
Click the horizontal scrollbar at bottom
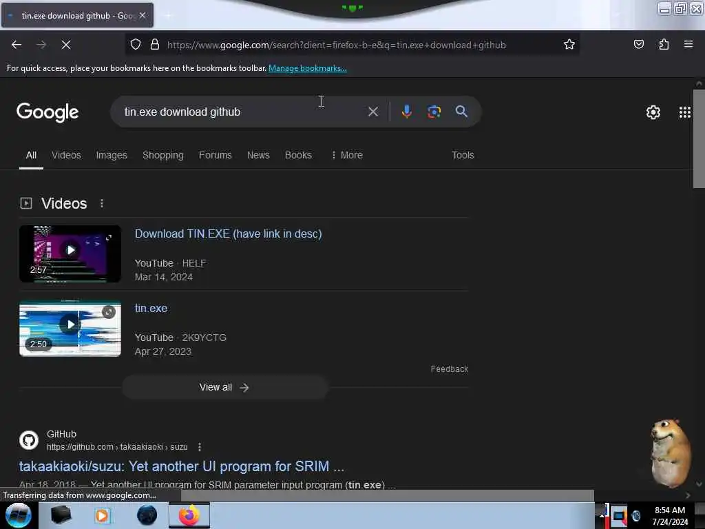pyautogui.click(x=387, y=495)
